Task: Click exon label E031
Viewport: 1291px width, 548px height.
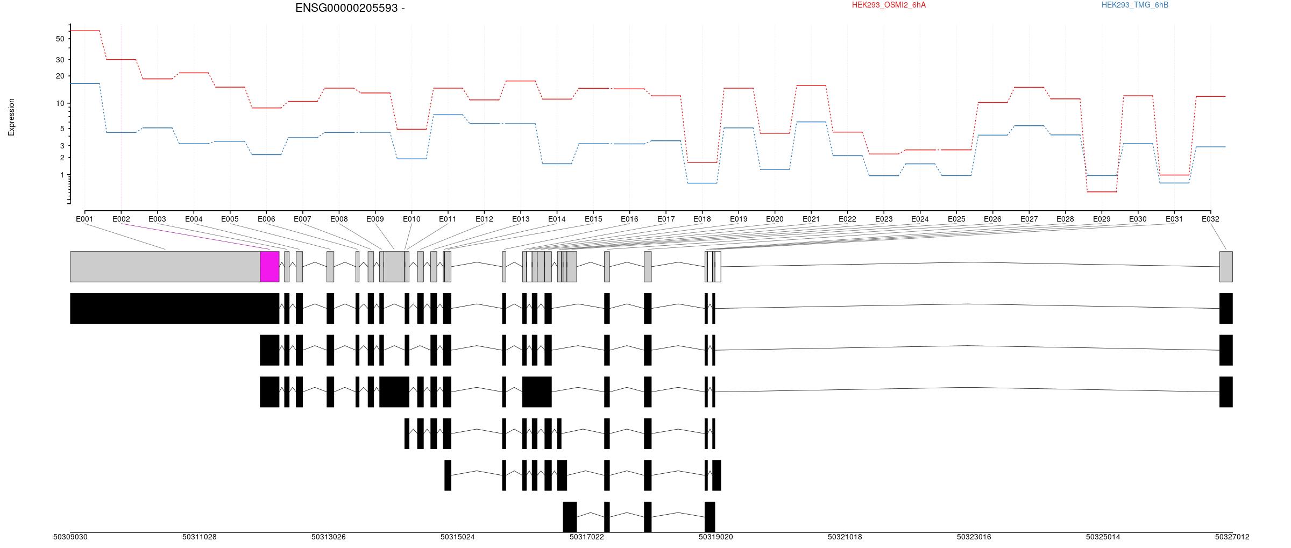Action: coord(1174,219)
